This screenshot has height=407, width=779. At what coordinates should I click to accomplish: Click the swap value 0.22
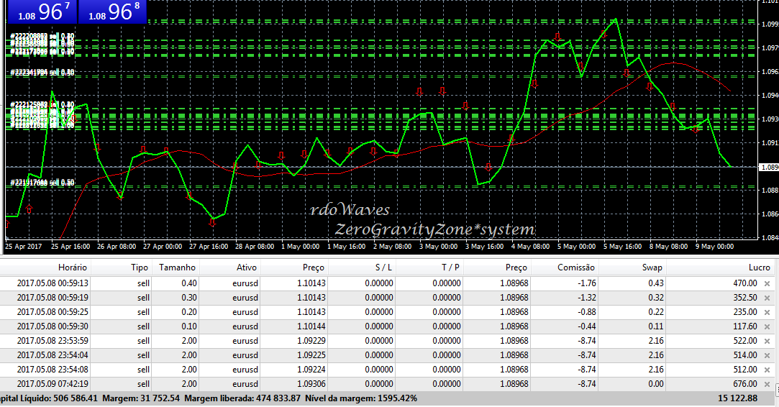coord(656,312)
